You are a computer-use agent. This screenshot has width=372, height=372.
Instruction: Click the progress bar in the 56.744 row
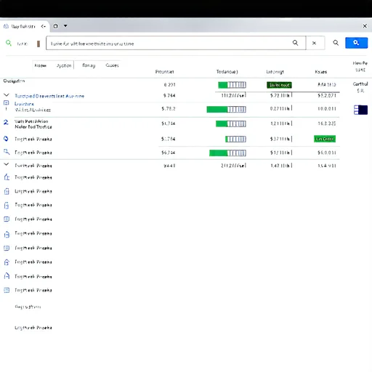[227, 153]
